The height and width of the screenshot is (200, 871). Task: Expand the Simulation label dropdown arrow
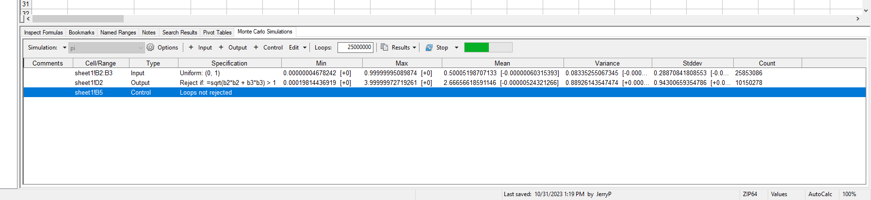click(65, 48)
